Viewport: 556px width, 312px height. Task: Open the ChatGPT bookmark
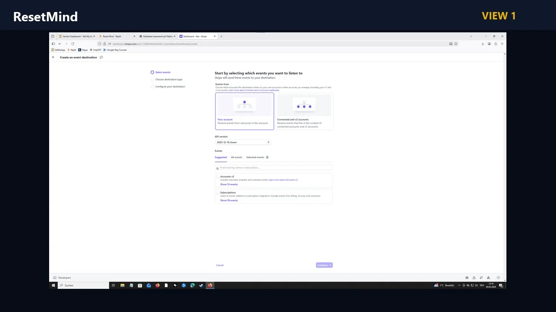pos(95,49)
